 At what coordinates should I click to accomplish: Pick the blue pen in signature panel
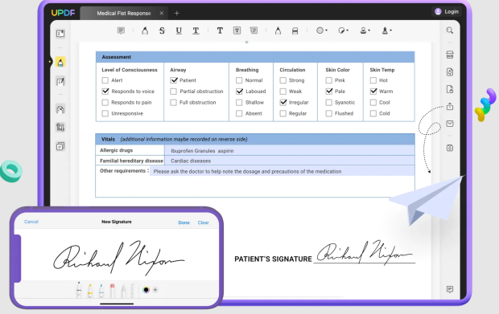tap(101, 290)
